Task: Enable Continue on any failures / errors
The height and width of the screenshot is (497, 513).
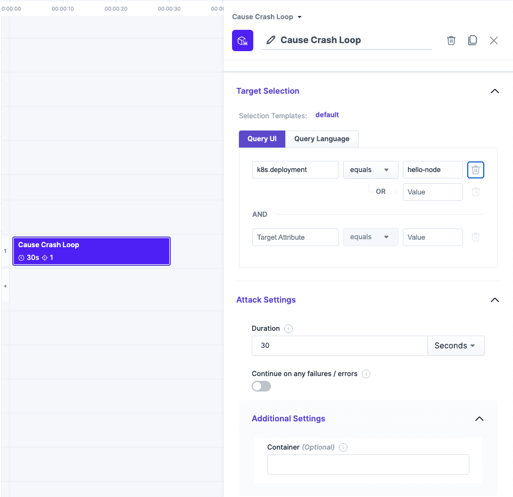Action: [x=261, y=386]
